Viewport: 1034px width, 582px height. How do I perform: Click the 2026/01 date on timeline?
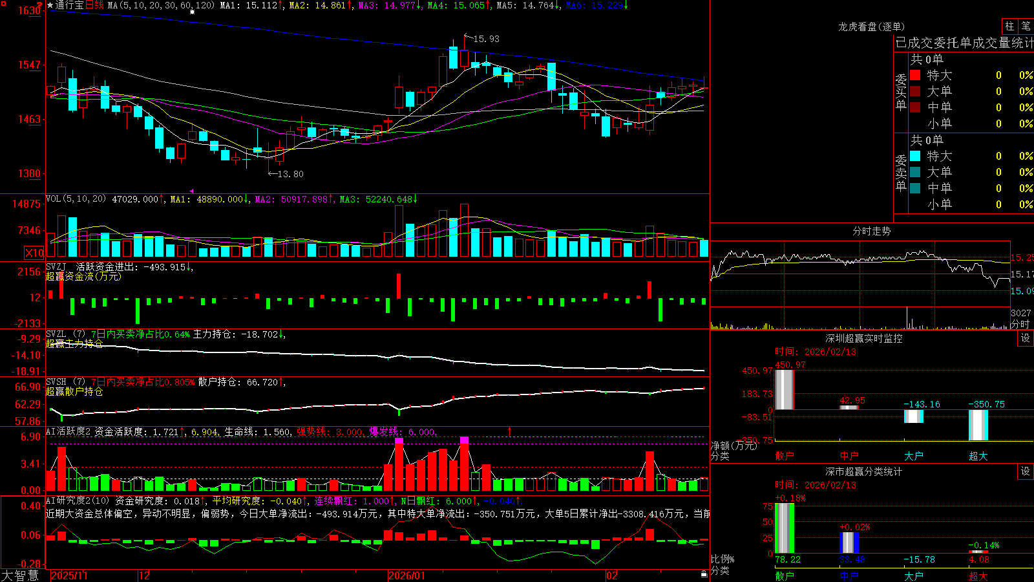point(407,576)
